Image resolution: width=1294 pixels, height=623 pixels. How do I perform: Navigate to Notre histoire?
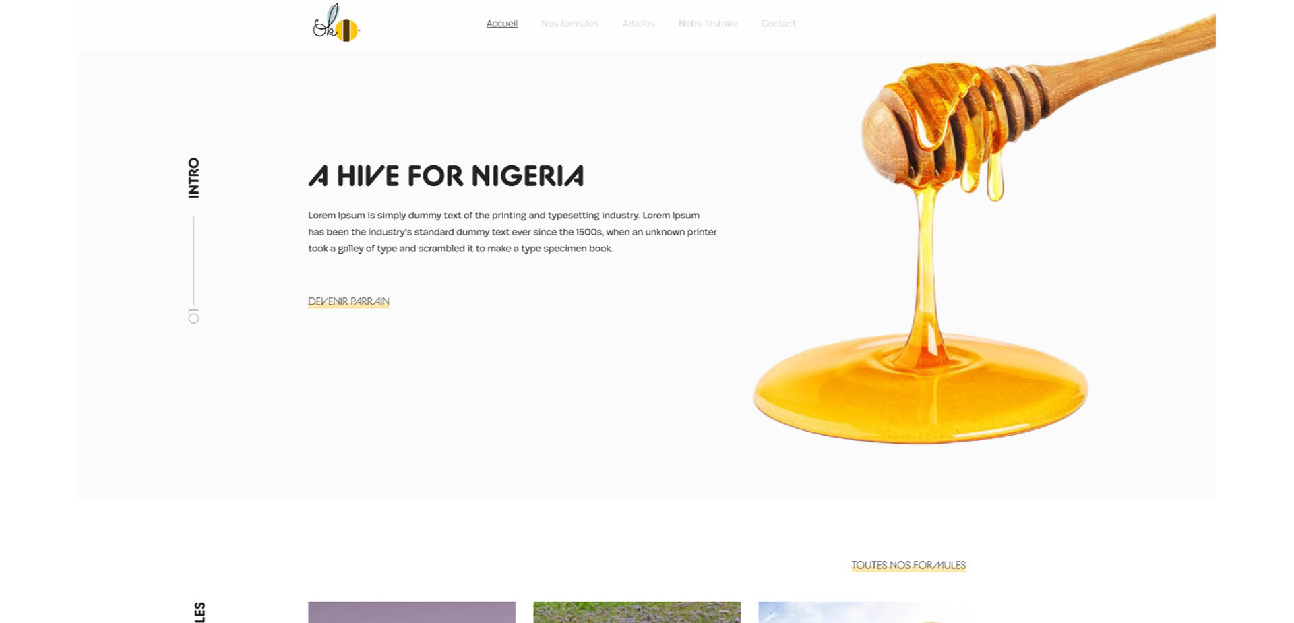click(x=708, y=24)
